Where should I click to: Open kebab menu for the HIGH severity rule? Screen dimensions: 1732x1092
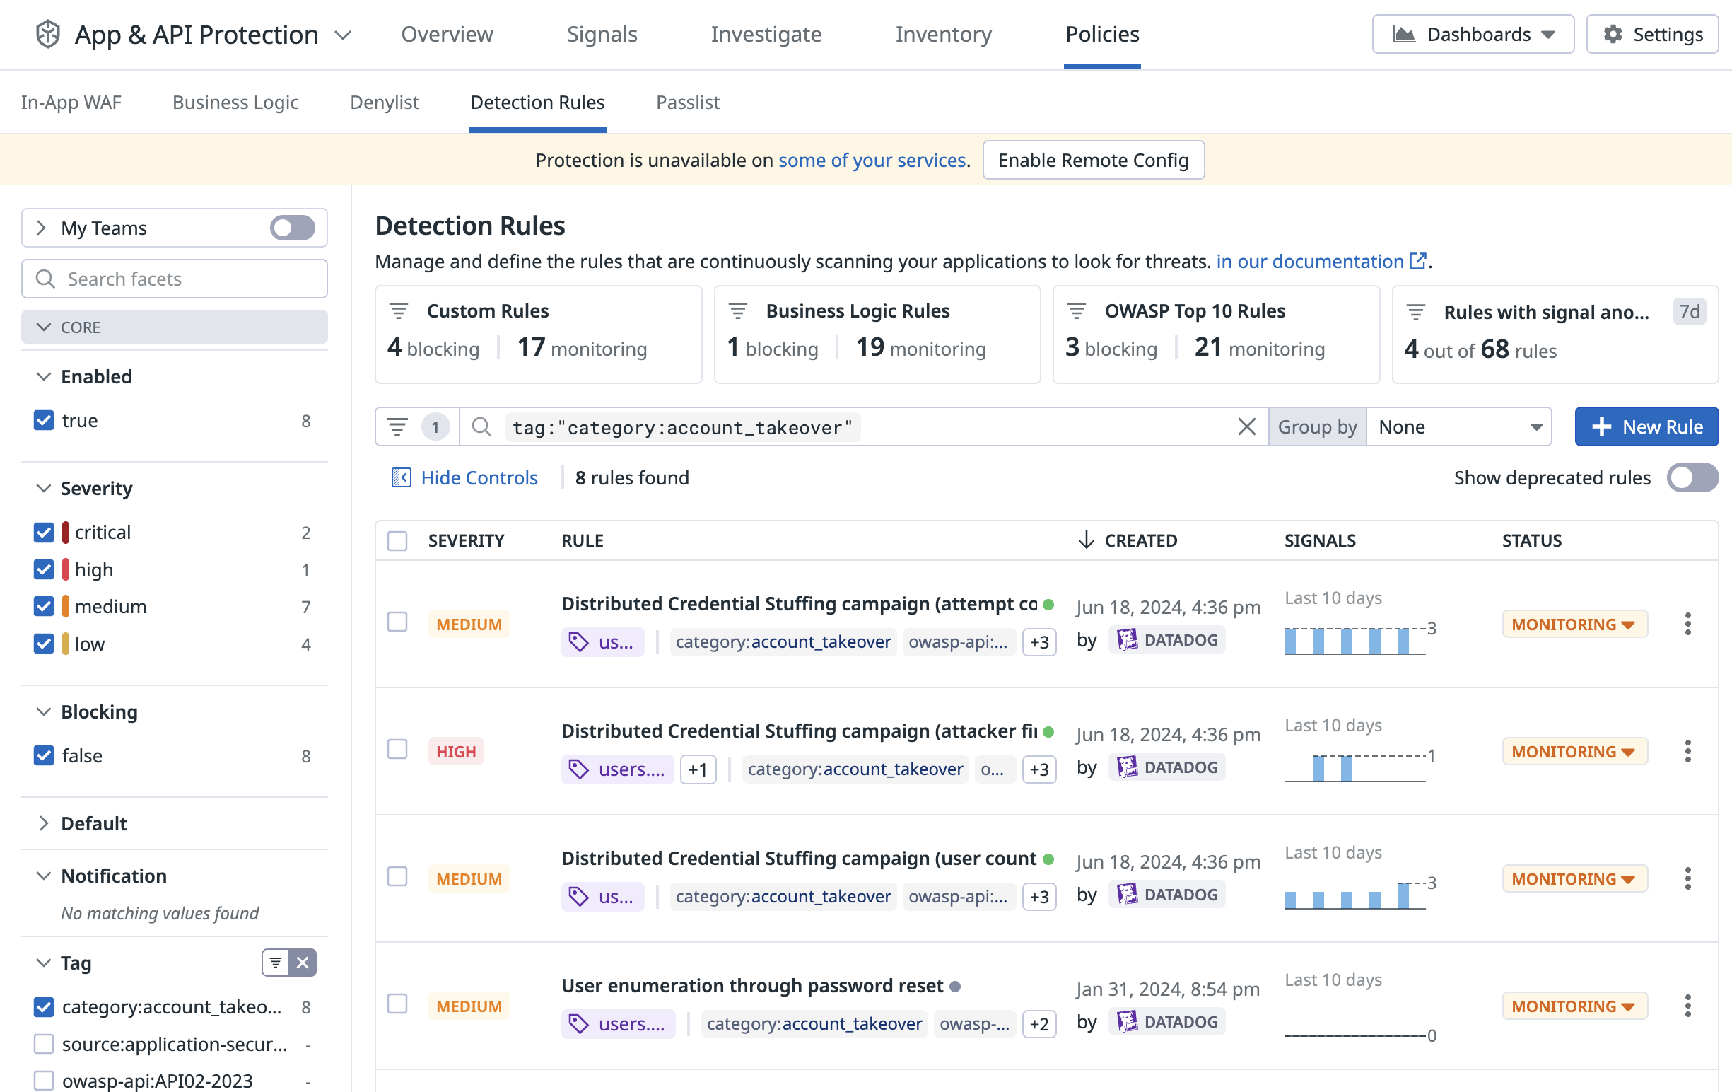[x=1687, y=751]
